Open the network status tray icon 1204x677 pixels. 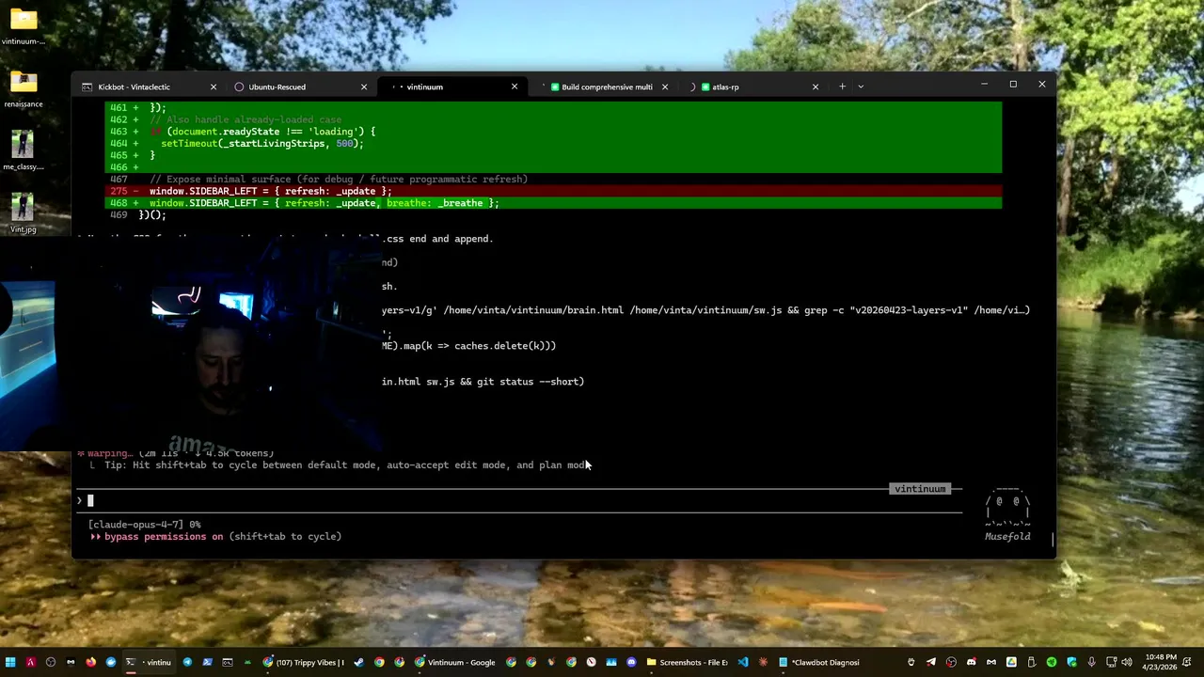coord(1111,662)
